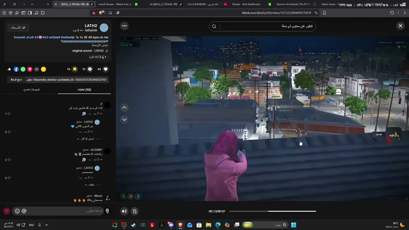Like the video with the heart icon
Viewport: 409px width, 230px height.
point(106,69)
